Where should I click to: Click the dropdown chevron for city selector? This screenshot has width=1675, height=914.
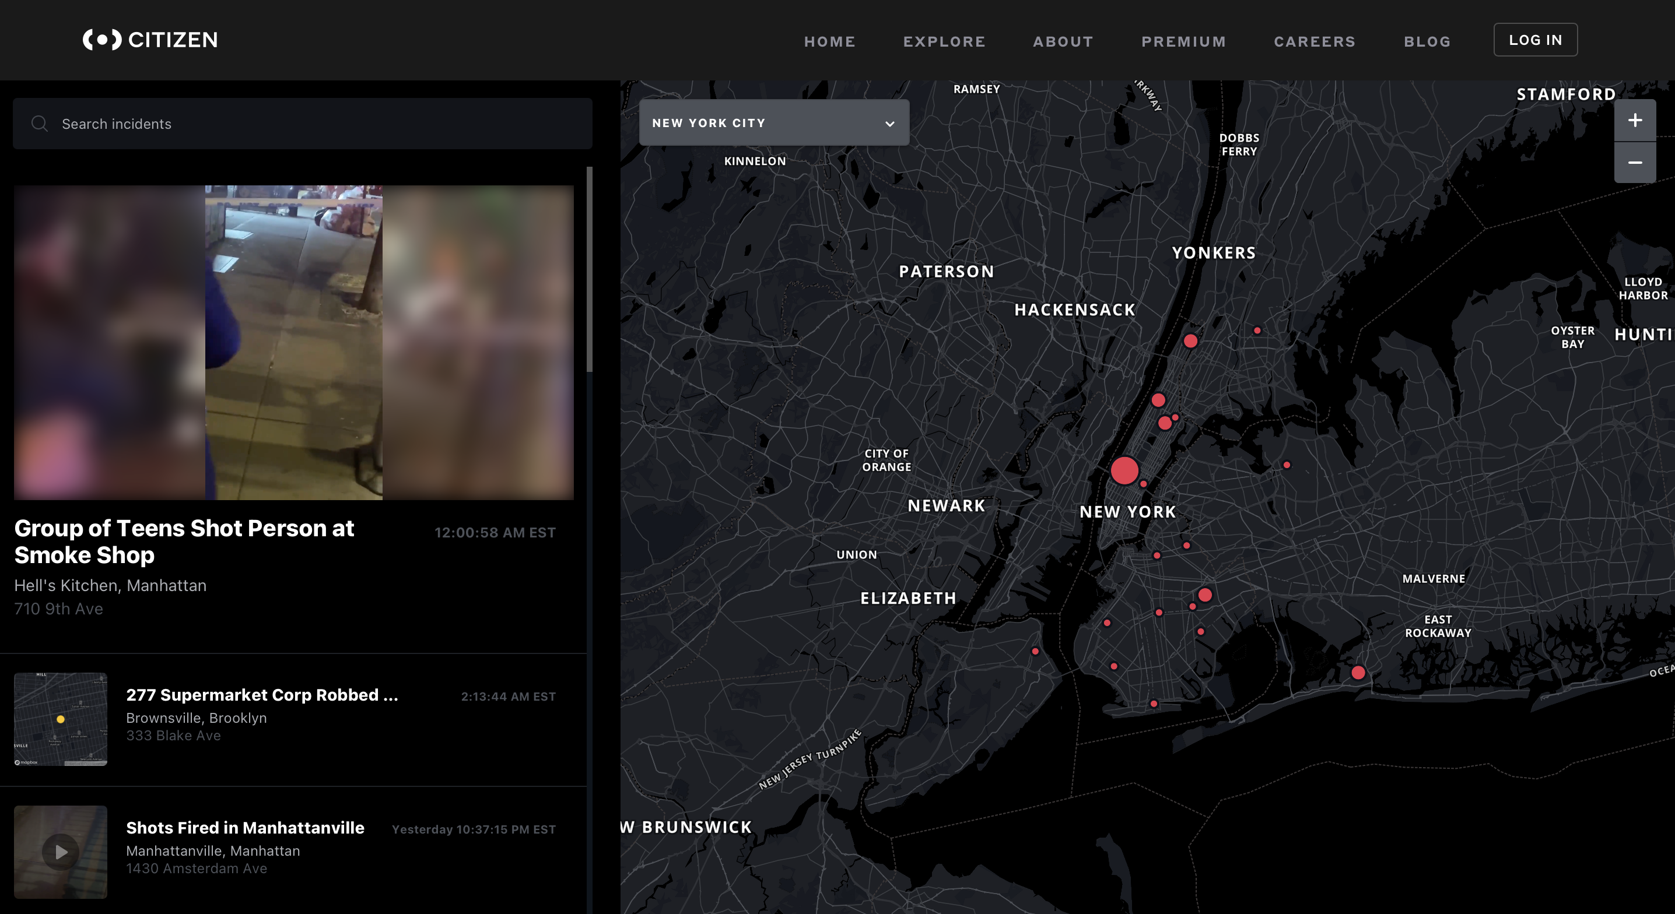tap(889, 124)
